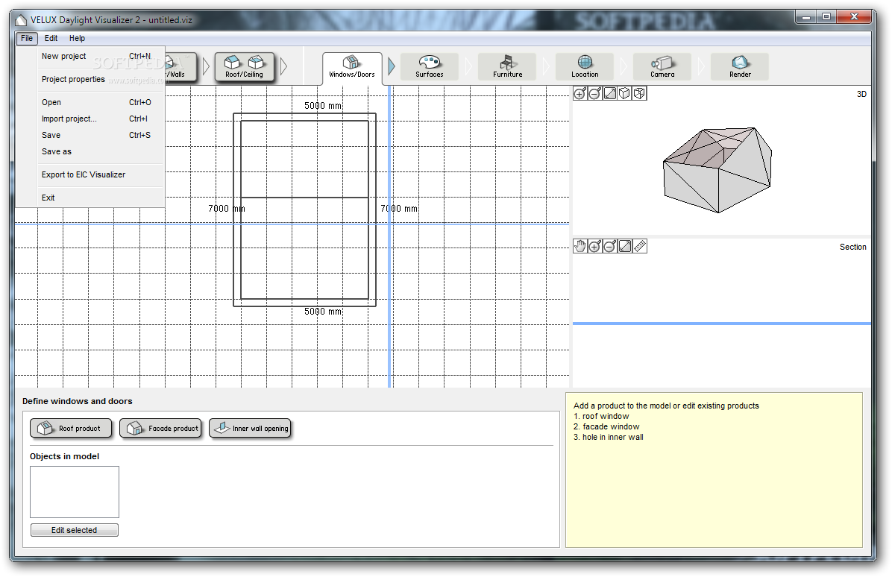This screenshot has width=892, height=577.
Task: Choose Save as from the File menu
Action: 91,152
